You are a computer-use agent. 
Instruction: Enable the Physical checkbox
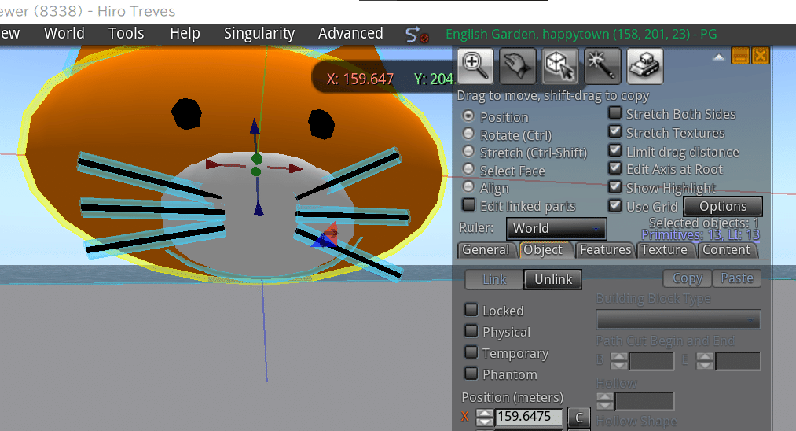[x=471, y=331]
